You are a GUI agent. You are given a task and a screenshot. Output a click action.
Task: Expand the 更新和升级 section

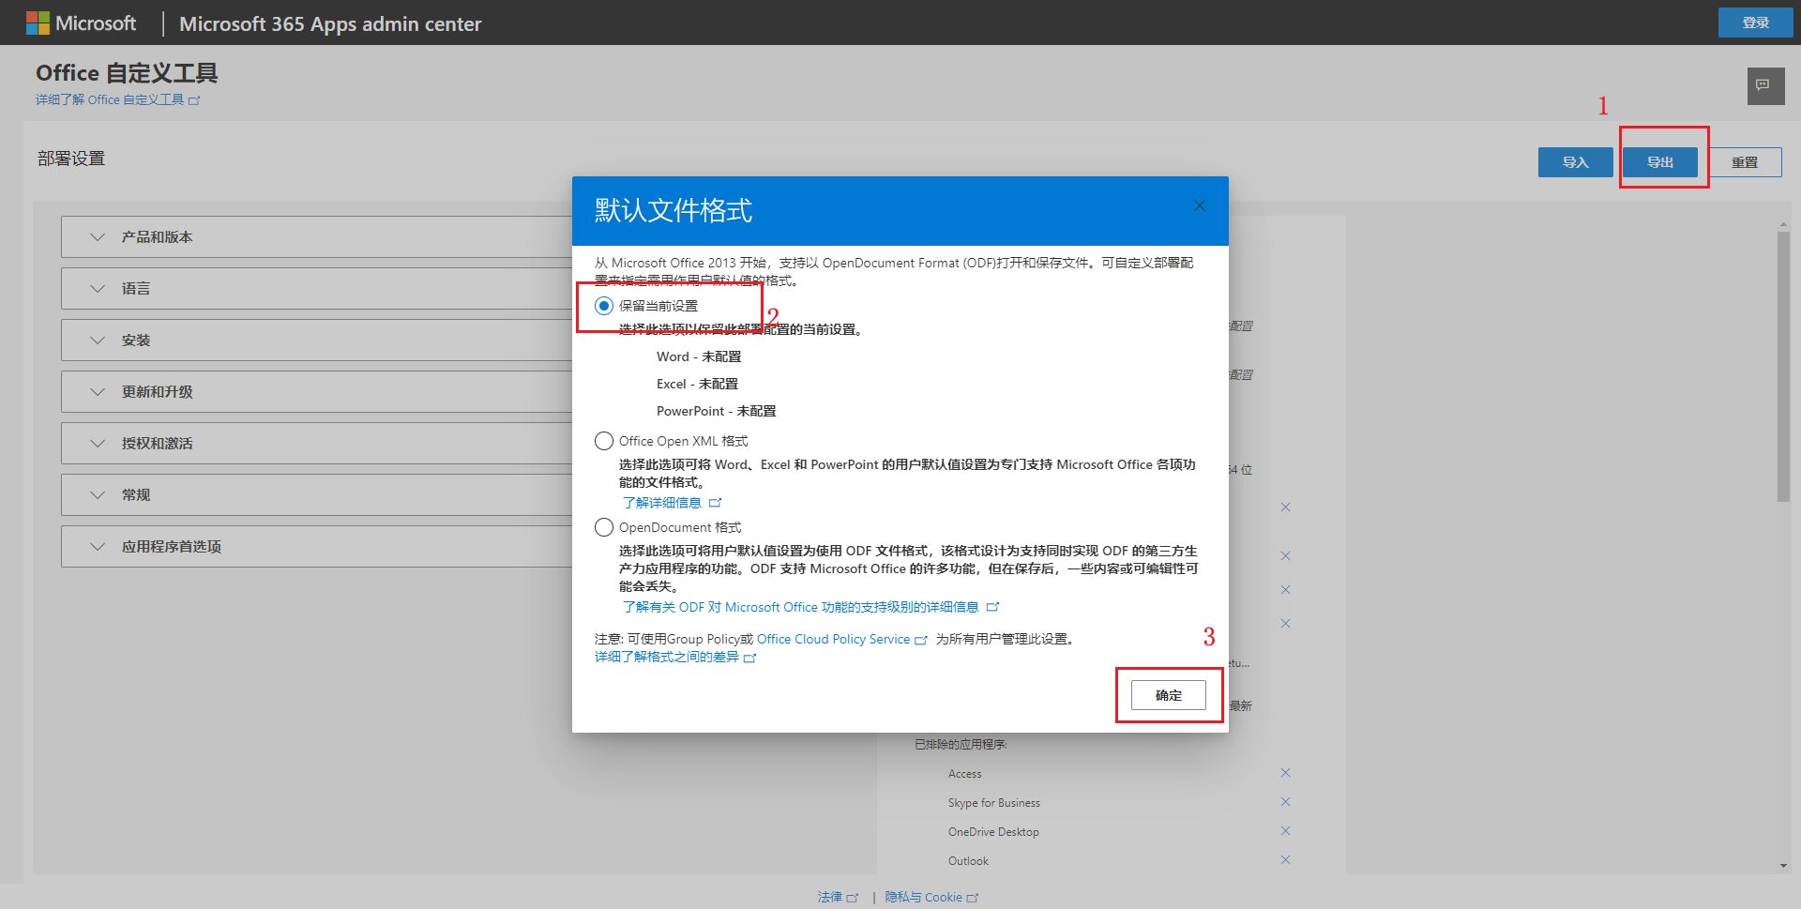click(317, 392)
